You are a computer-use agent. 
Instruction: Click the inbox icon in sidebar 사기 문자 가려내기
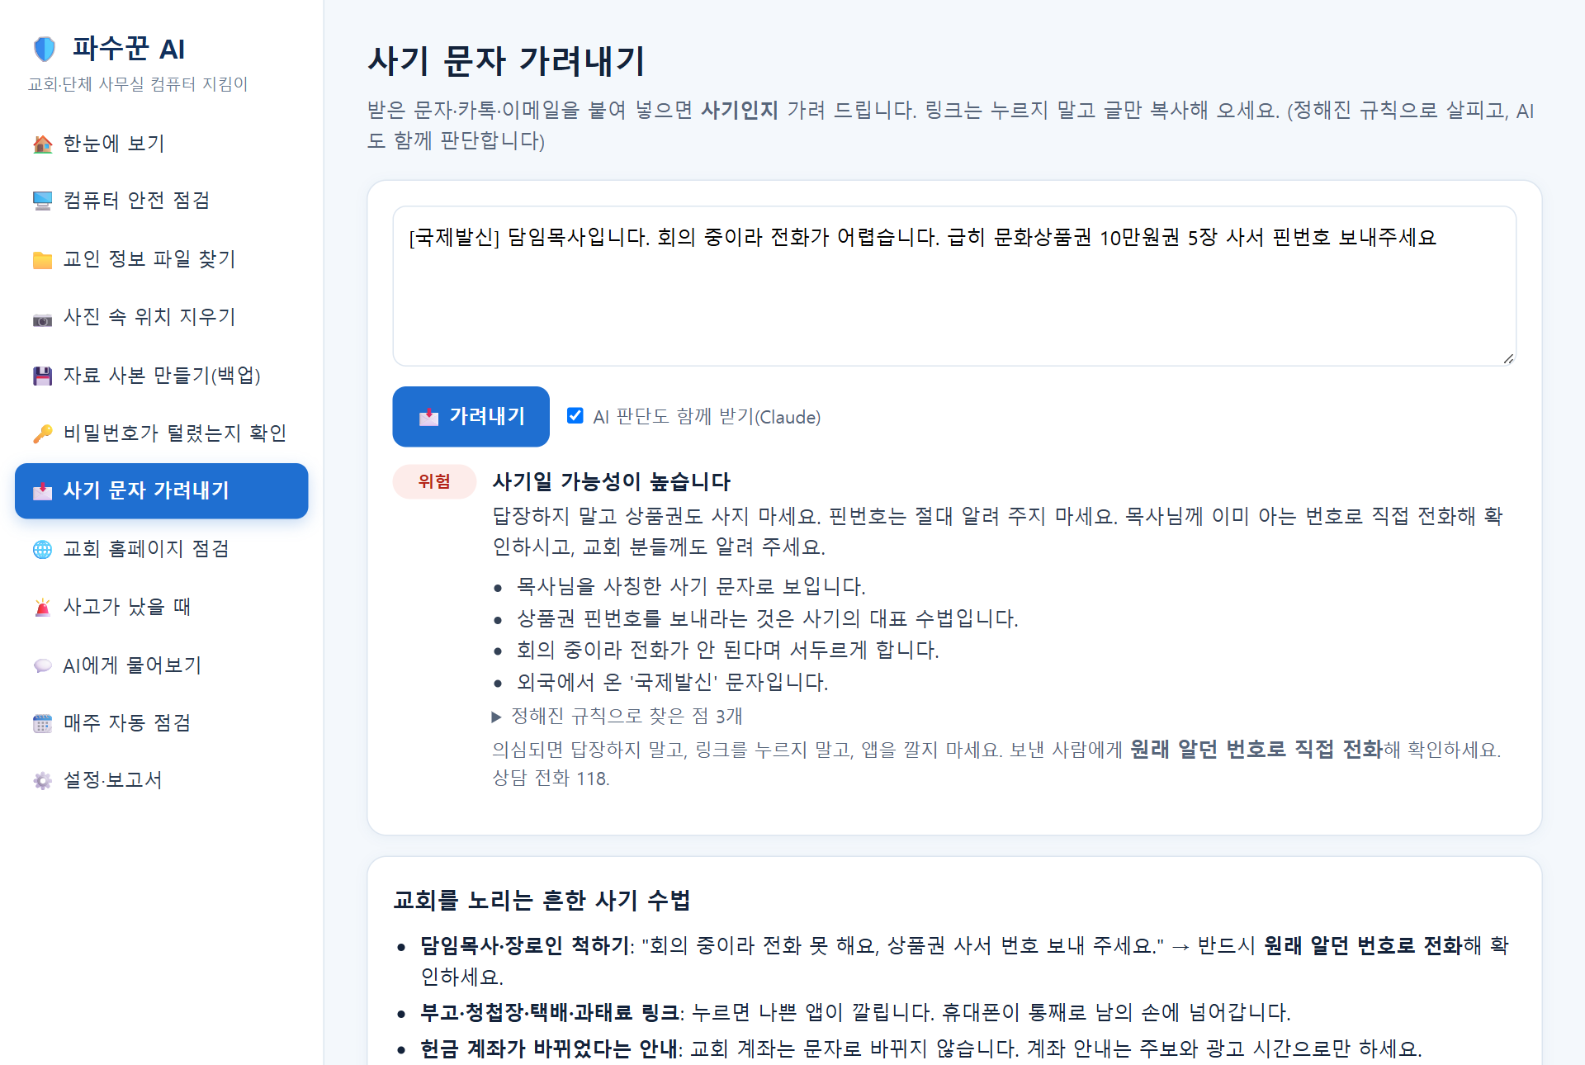point(42,491)
